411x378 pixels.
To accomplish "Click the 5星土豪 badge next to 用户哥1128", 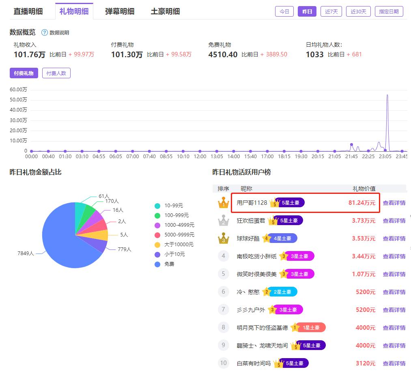I will pyautogui.click(x=289, y=202).
